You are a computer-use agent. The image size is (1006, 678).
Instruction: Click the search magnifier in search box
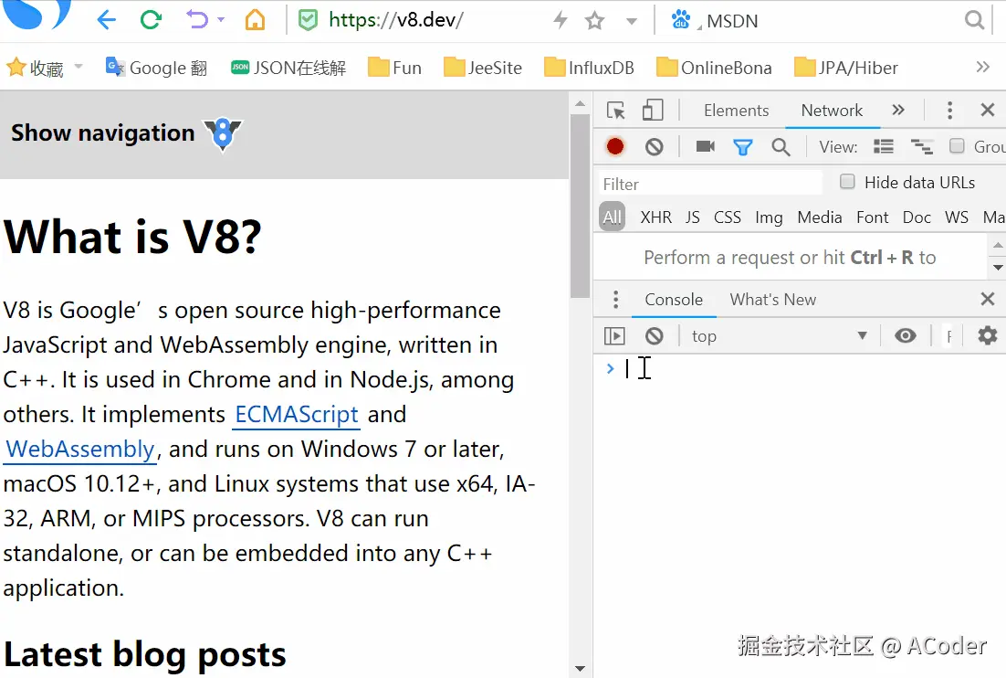(x=974, y=20)
